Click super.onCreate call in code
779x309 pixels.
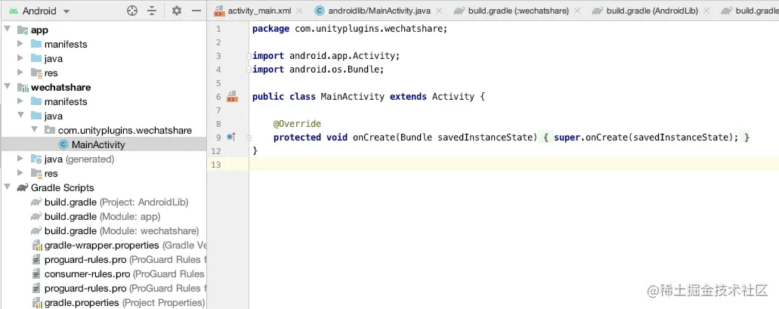coord(646,137)
